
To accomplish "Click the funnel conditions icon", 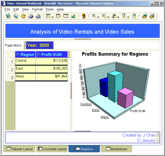I will 124,16.
